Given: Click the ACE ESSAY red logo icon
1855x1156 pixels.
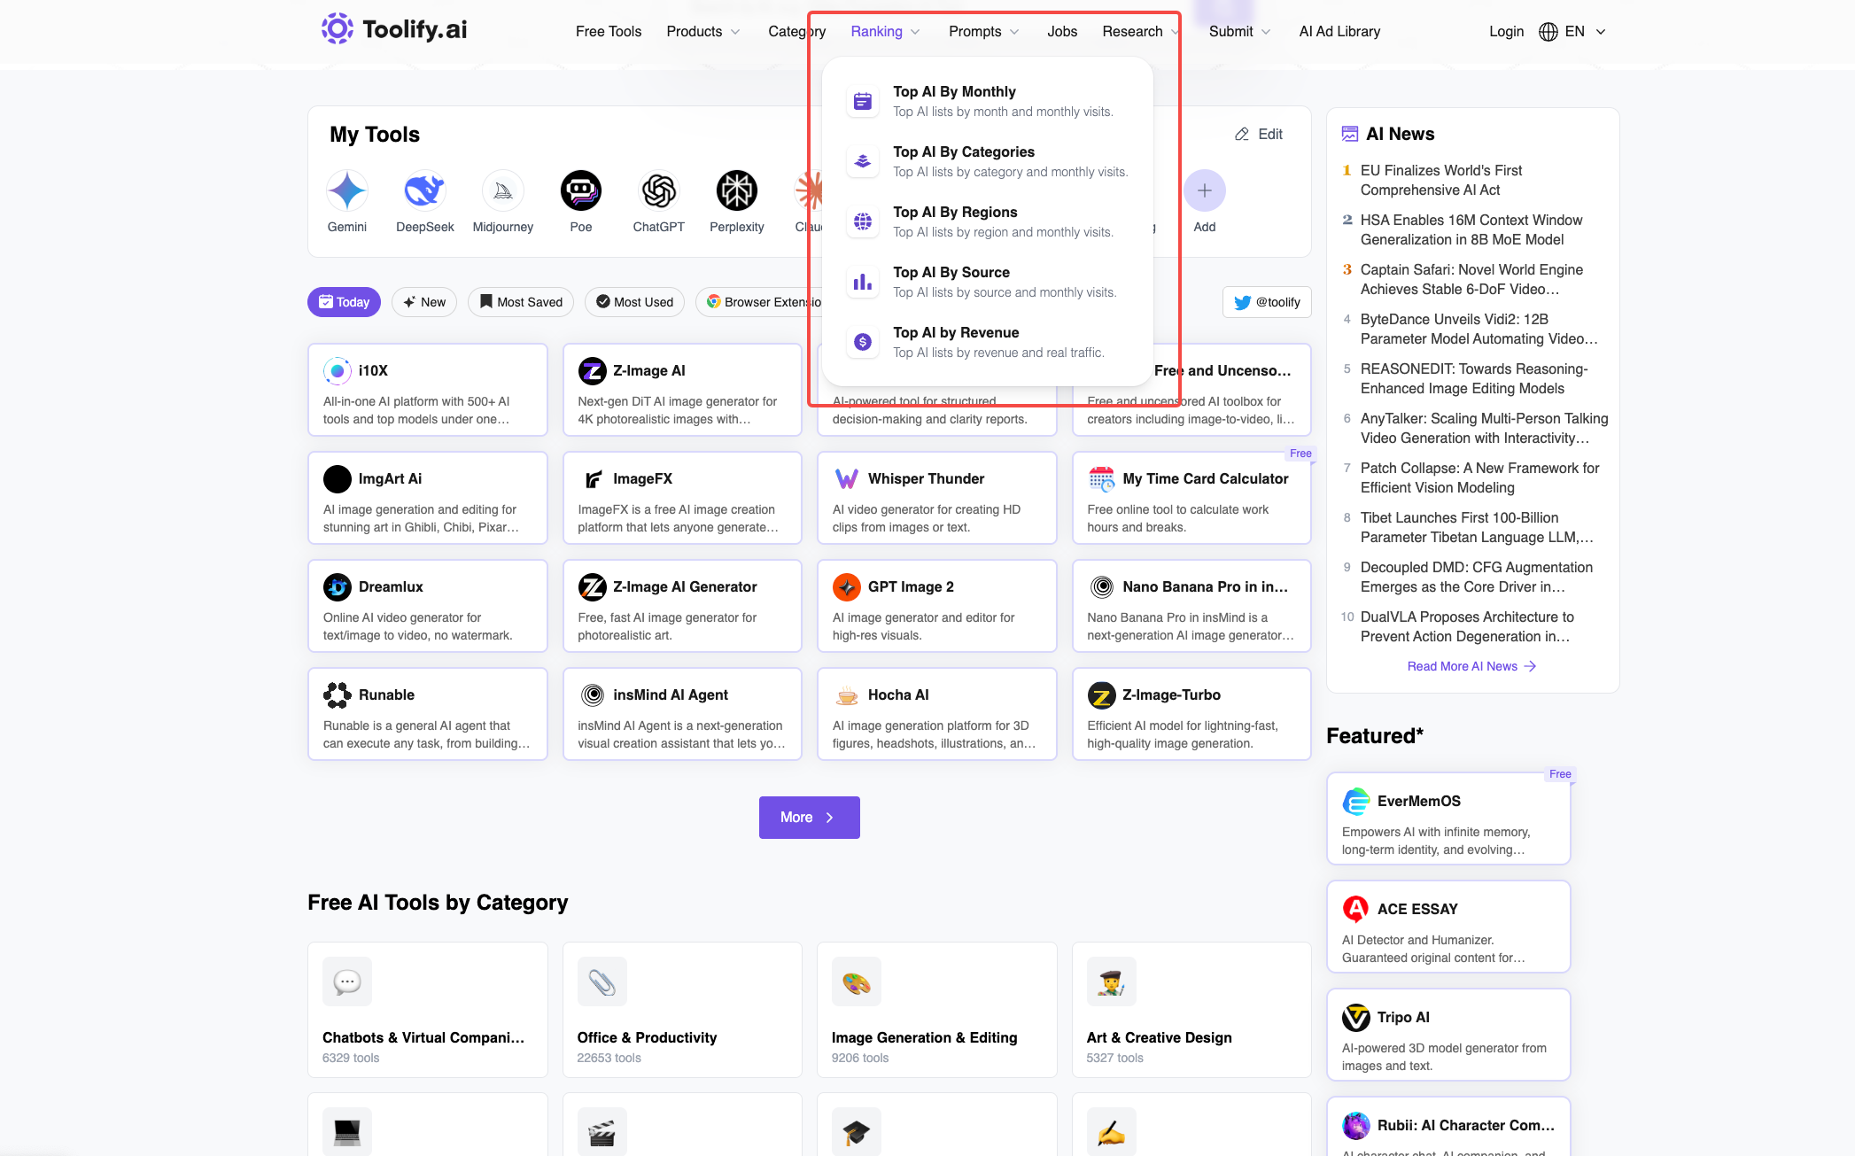Looking at the screenshot, I should [1356, 910].
